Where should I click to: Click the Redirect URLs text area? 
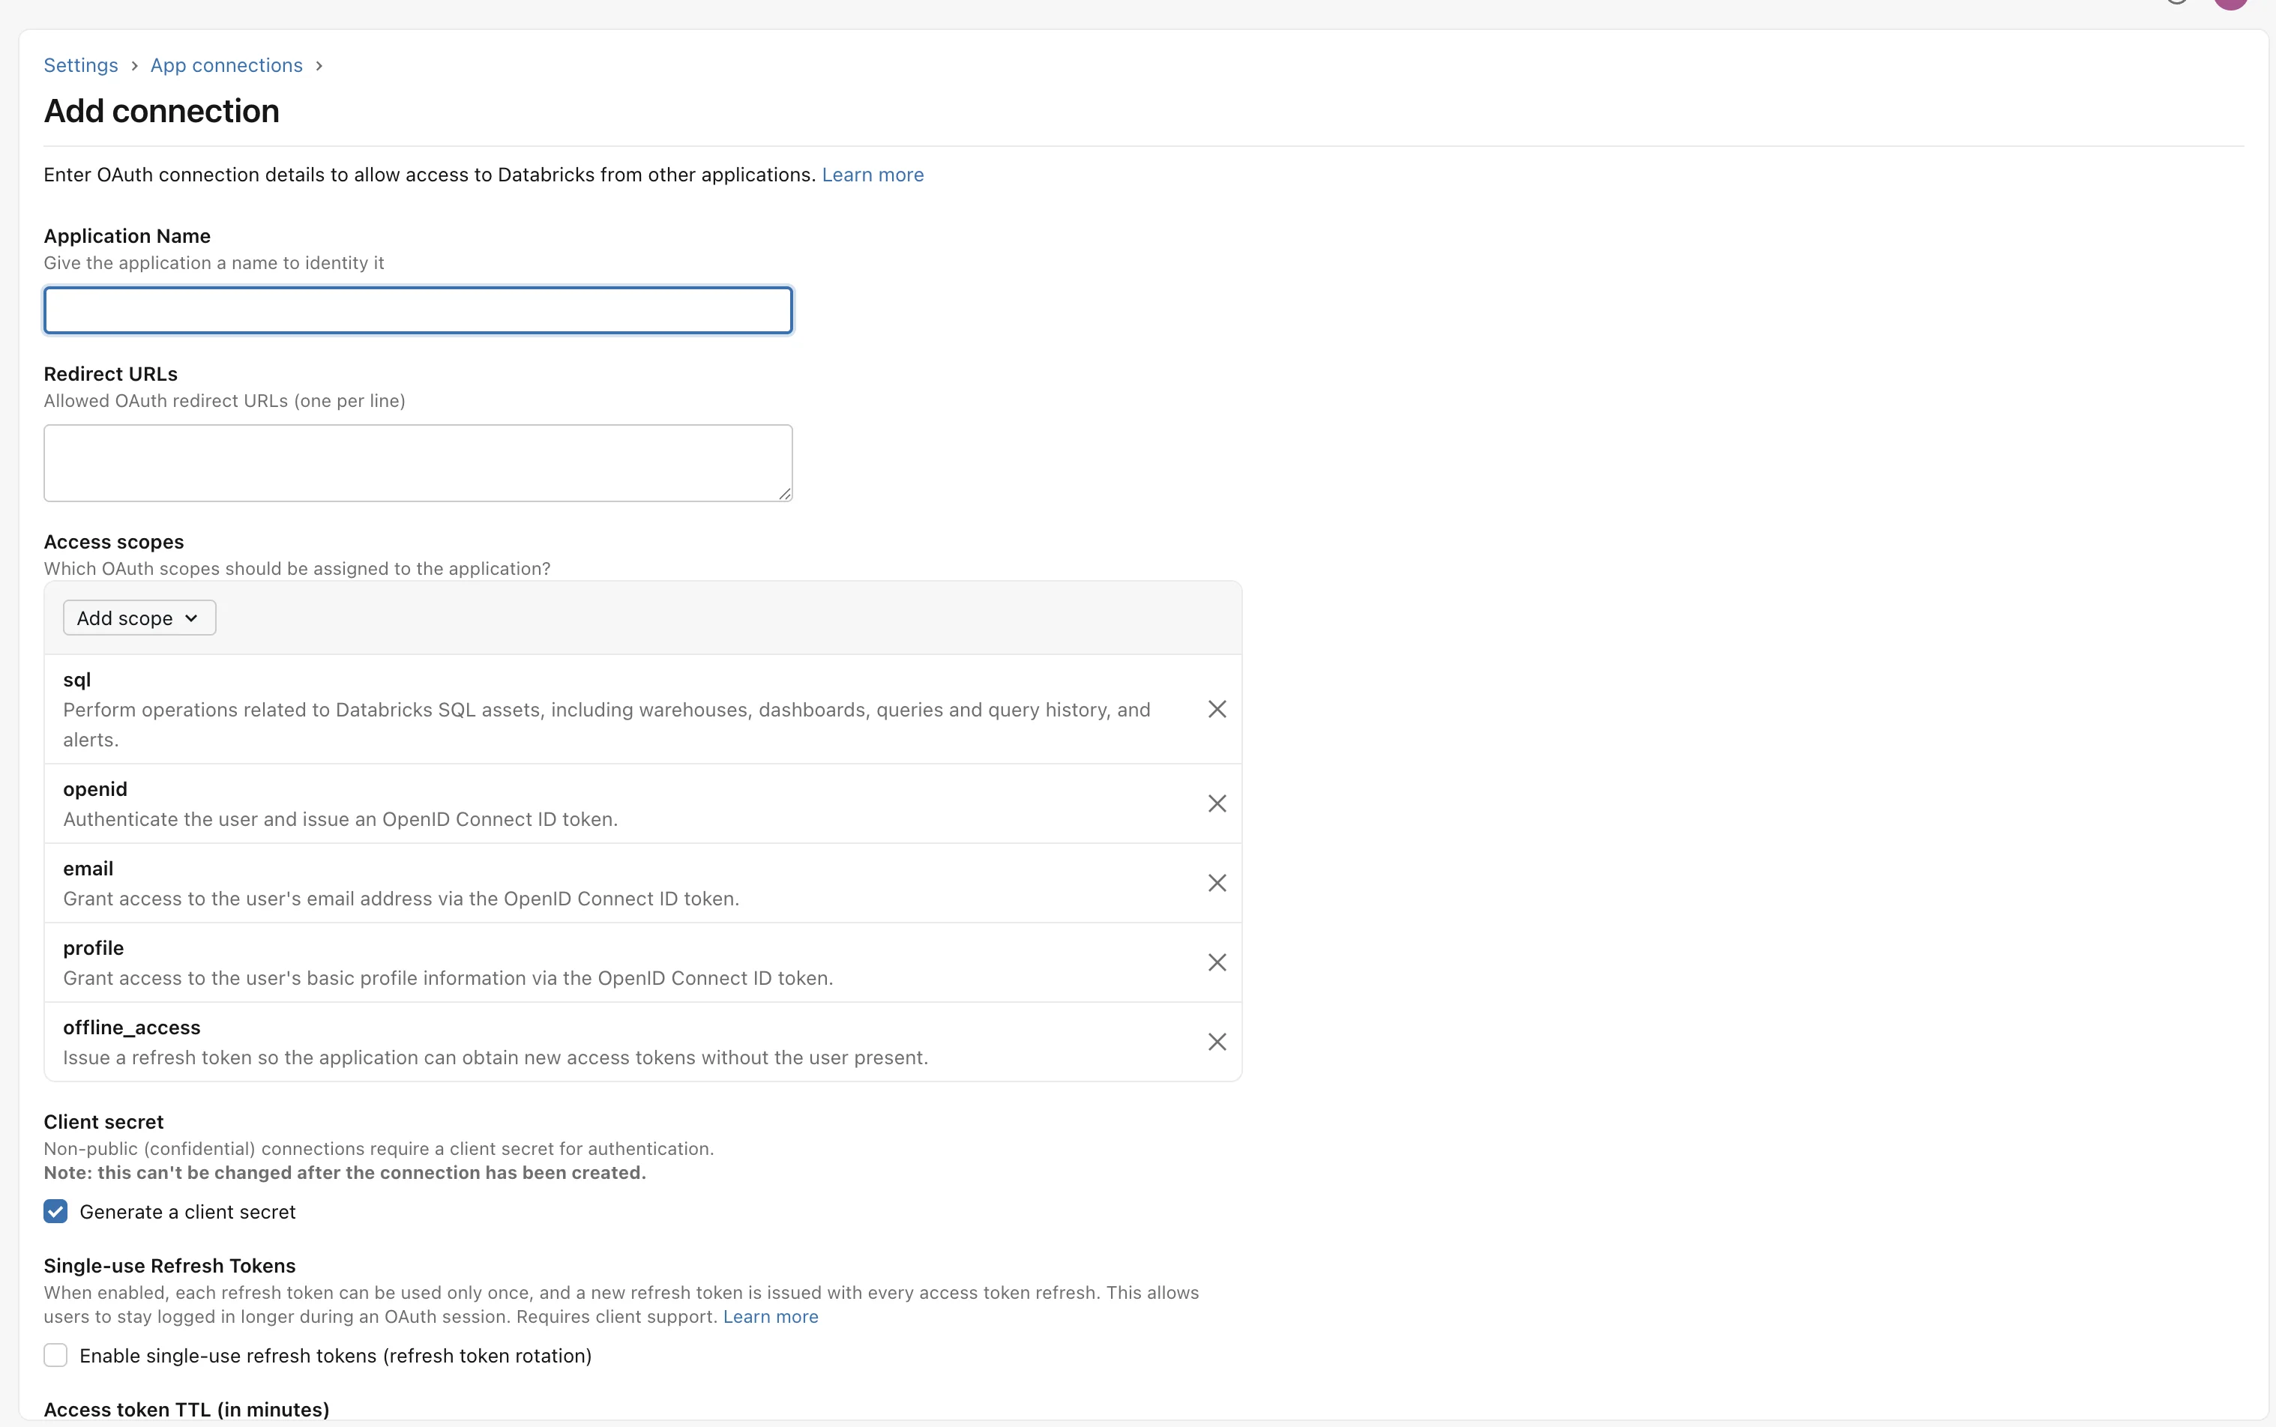tap(418, 462)
